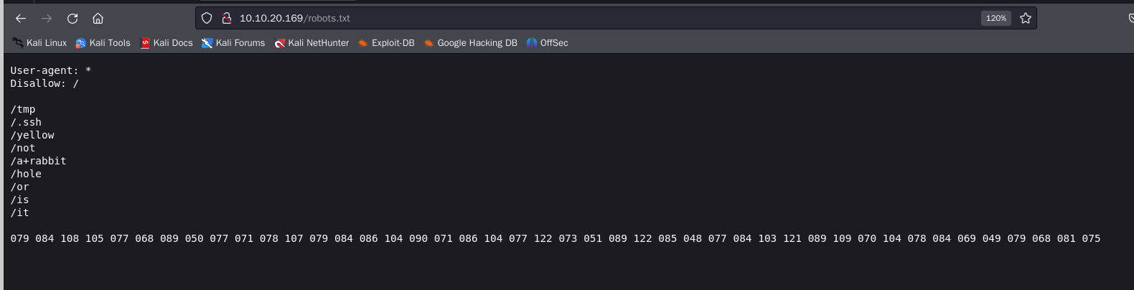This screenshot has height=290, width=1134.
Task: Open the tracking protection shield
Action: 207,18
